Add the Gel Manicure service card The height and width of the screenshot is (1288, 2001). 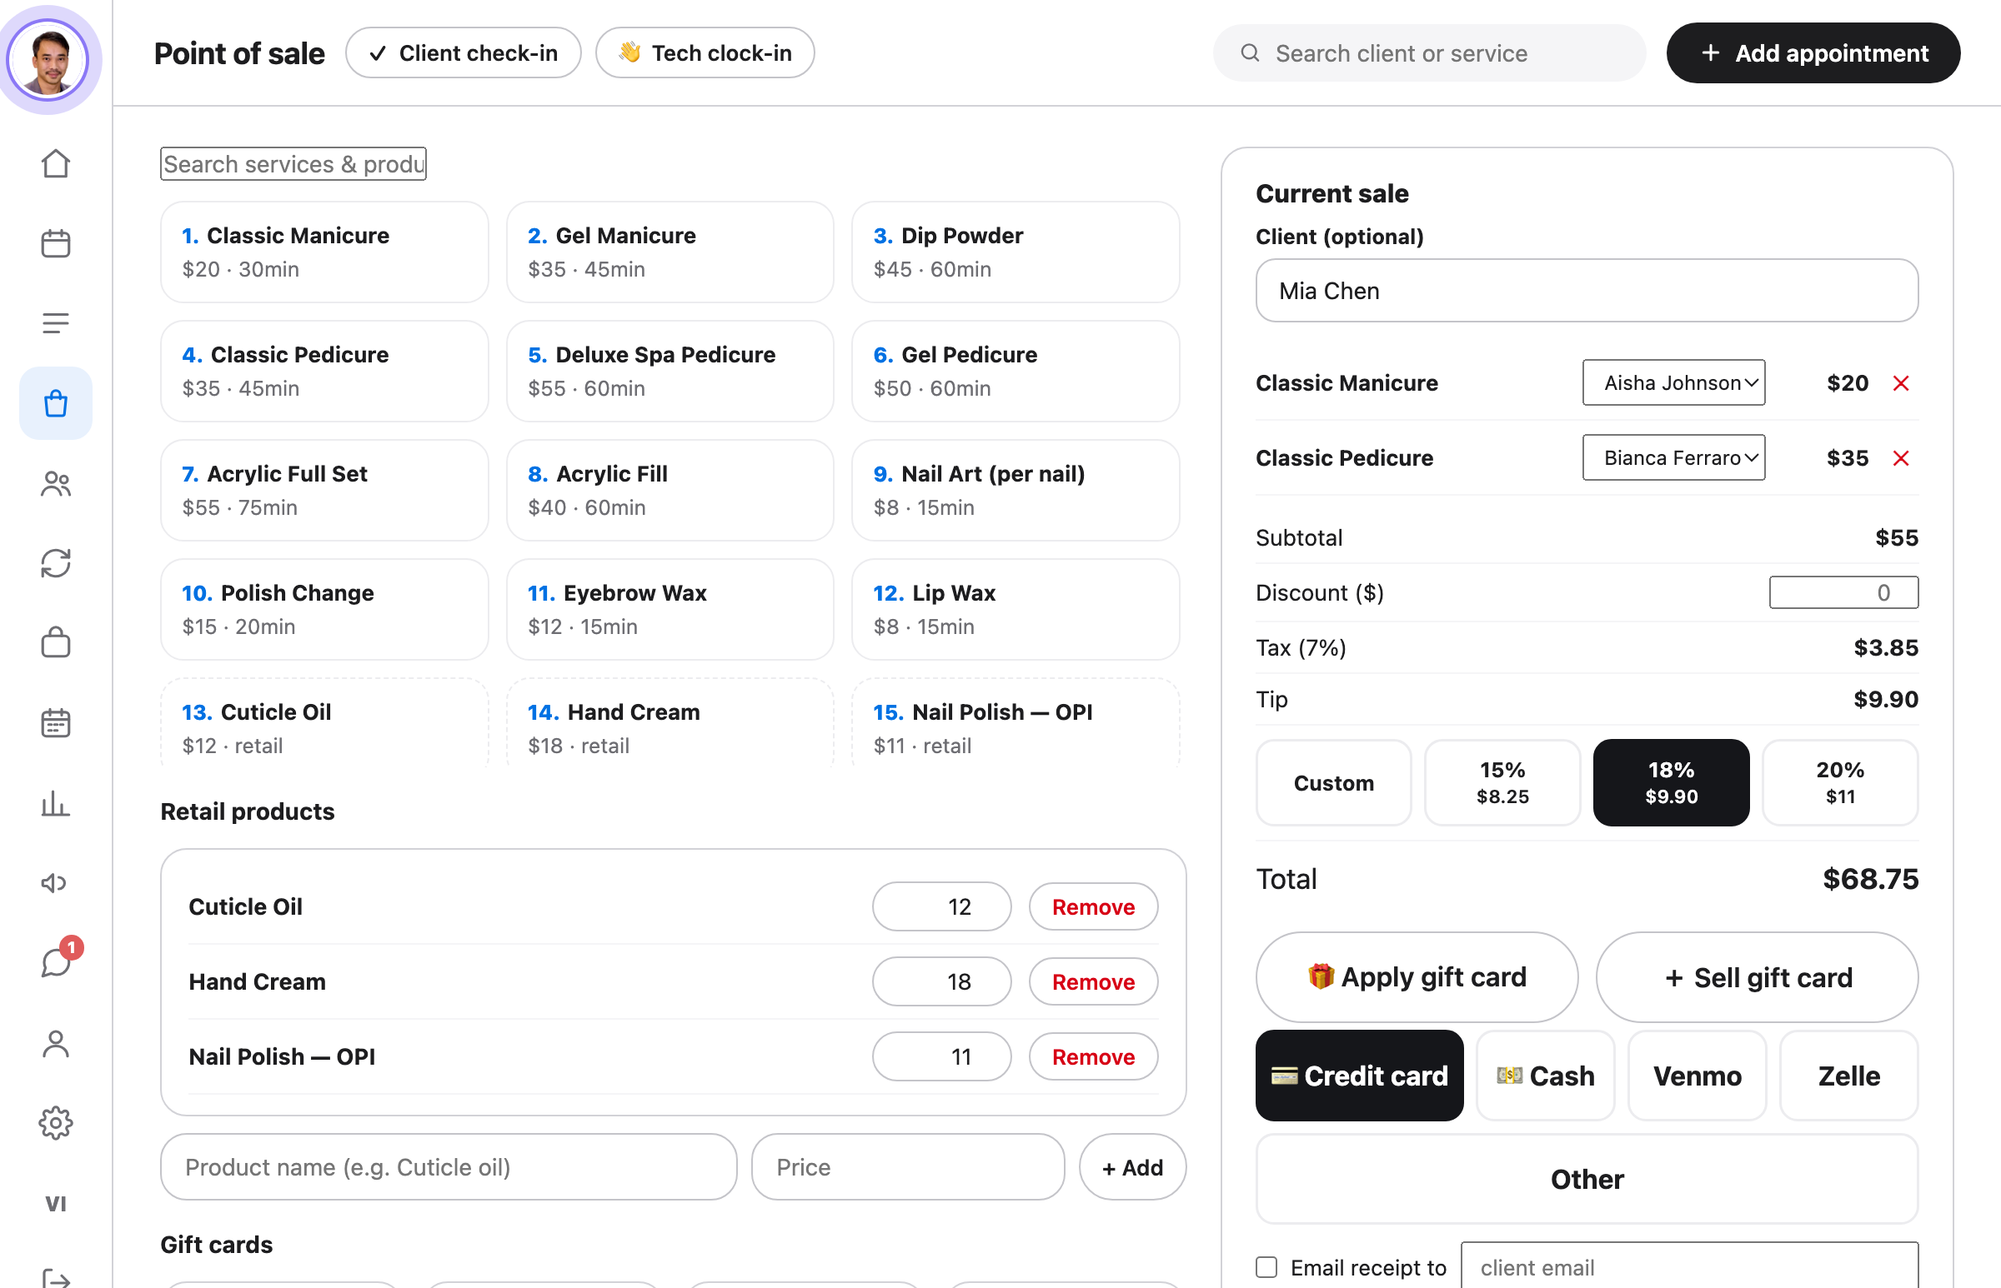click(670, 252)
